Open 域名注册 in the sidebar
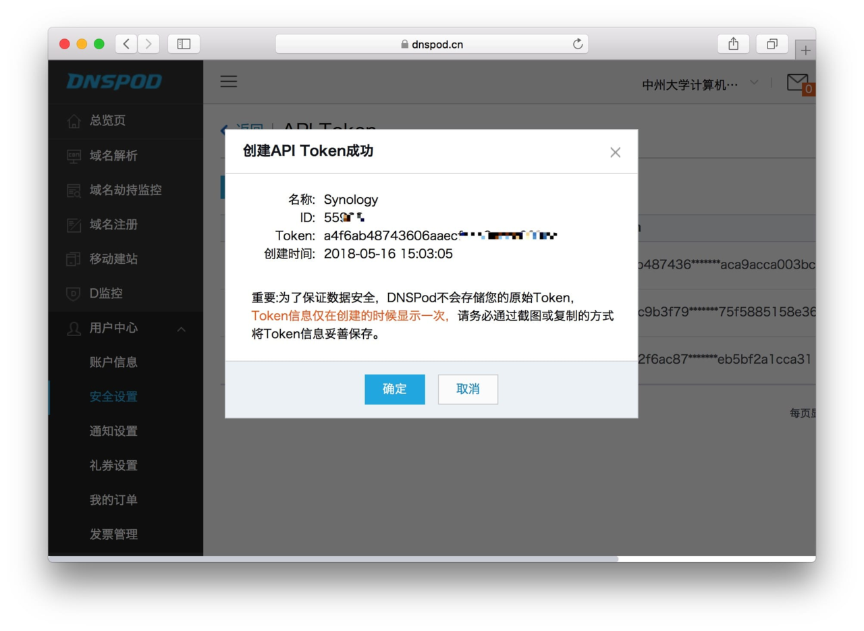The image size is (864, 631). (113, 224)
